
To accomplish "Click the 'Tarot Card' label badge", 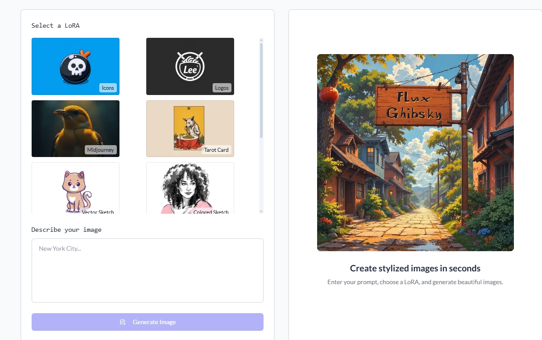I will 216,150.
